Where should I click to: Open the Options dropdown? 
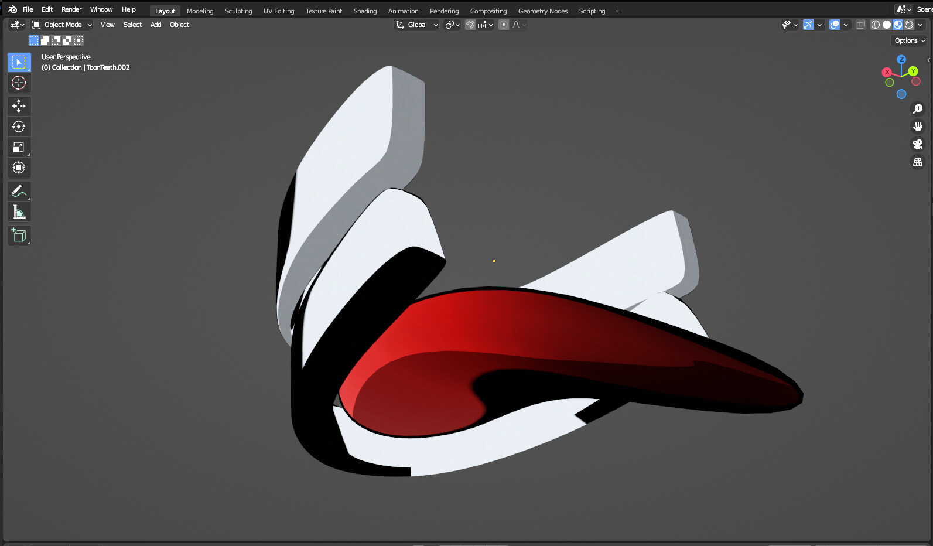910,40
